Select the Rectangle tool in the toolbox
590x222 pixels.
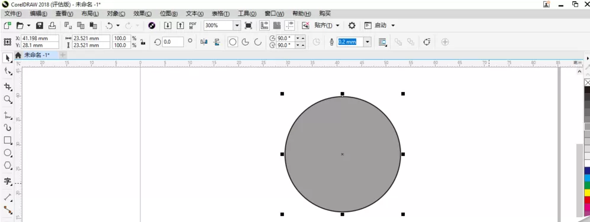coord(8,140)
